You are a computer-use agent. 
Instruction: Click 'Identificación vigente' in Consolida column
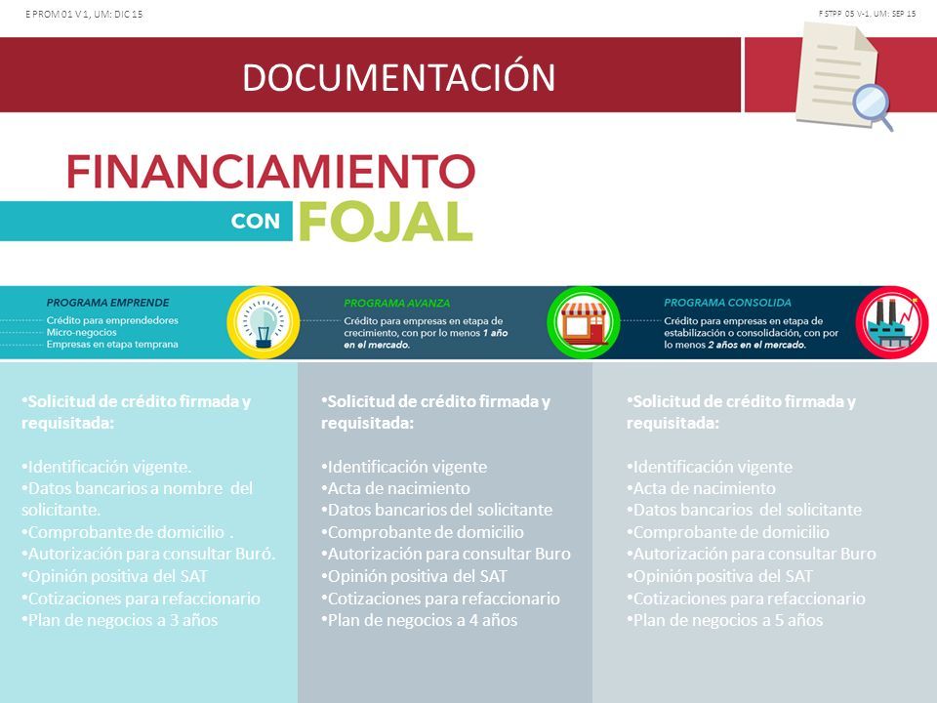[710, 467]
